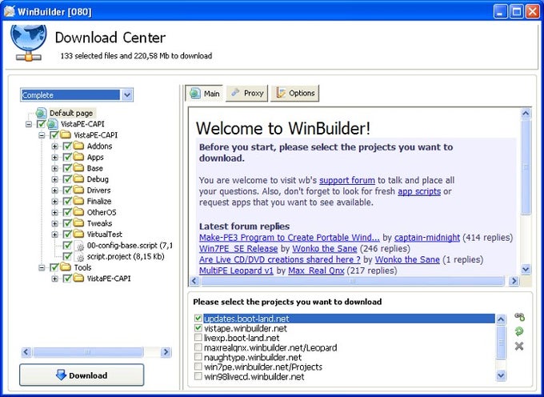Switch to the Main tab
This screenshot has height=397, width=544.
point(205,94)
